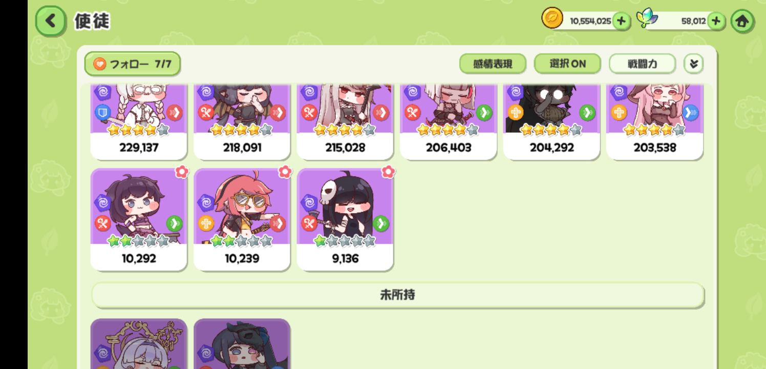Toggle 選択 ON selection mode
The height and width of the screenshot is (369, 766).
click(567, 64)
